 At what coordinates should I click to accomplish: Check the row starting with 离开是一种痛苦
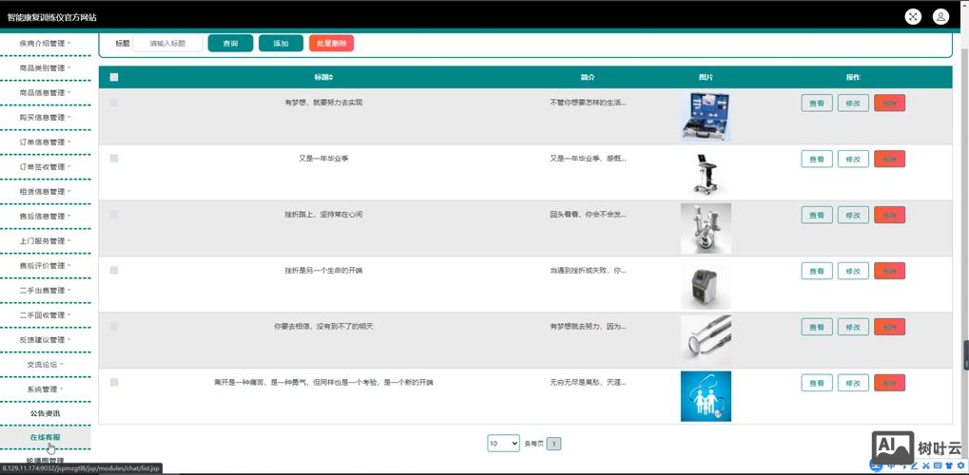(x=114, y=382)
